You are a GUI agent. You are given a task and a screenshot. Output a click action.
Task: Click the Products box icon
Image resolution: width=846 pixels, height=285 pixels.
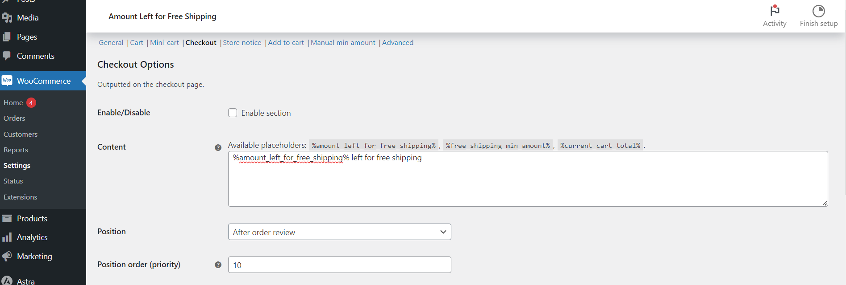pyautogui.click(x=7, y=218)
